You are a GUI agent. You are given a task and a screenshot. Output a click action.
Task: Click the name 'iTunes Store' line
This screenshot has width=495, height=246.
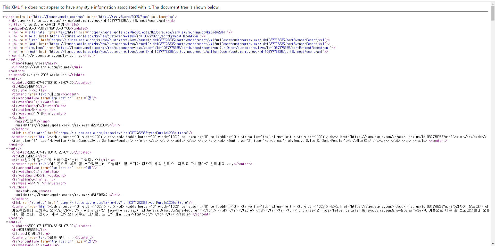pos(35,63)
